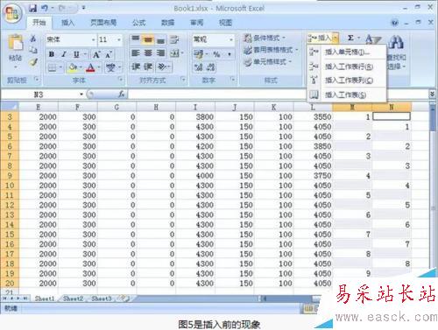
Task: Apply percent style to cells
Action: [x=216, y=54]
